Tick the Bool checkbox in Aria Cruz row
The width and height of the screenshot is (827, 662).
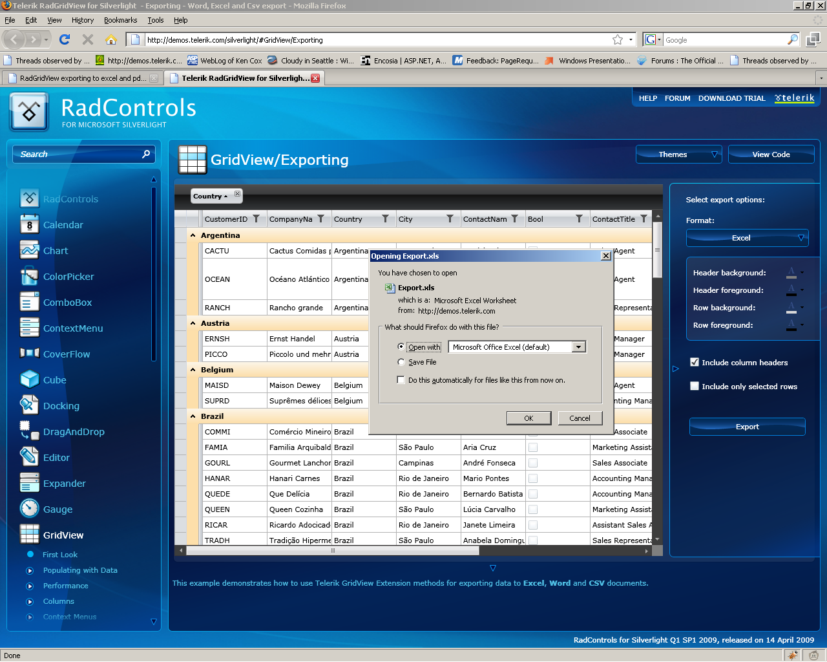(533, 447)
